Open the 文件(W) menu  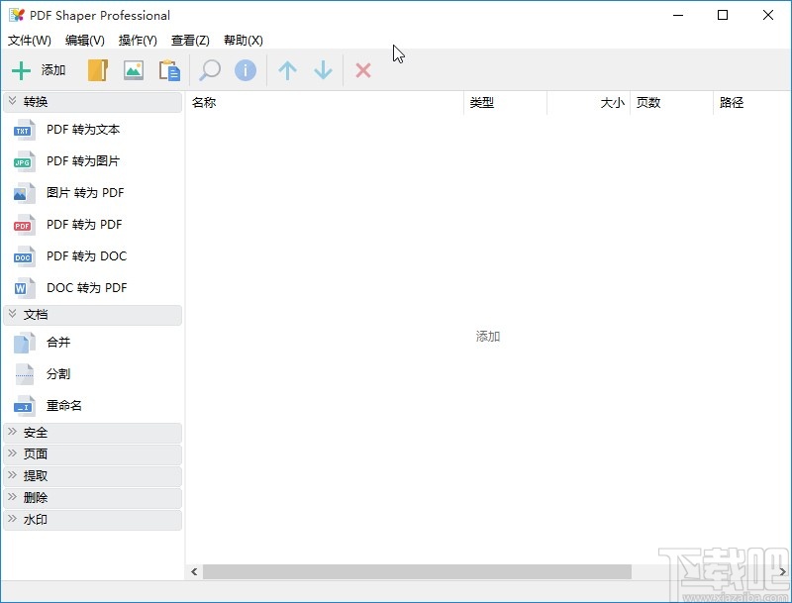click(30, 41)
